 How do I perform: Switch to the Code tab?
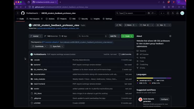coord(20,19)
